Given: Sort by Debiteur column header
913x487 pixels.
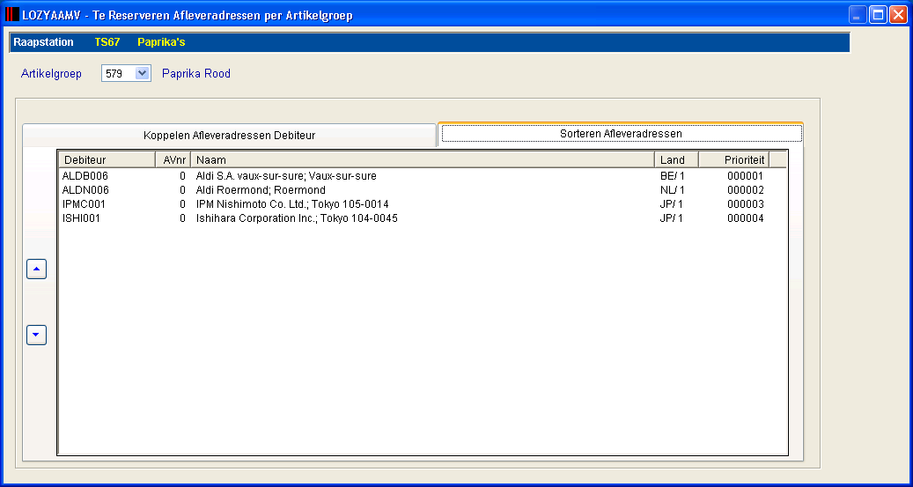Looking at the screenshot, I should click(x=107, y=159).
